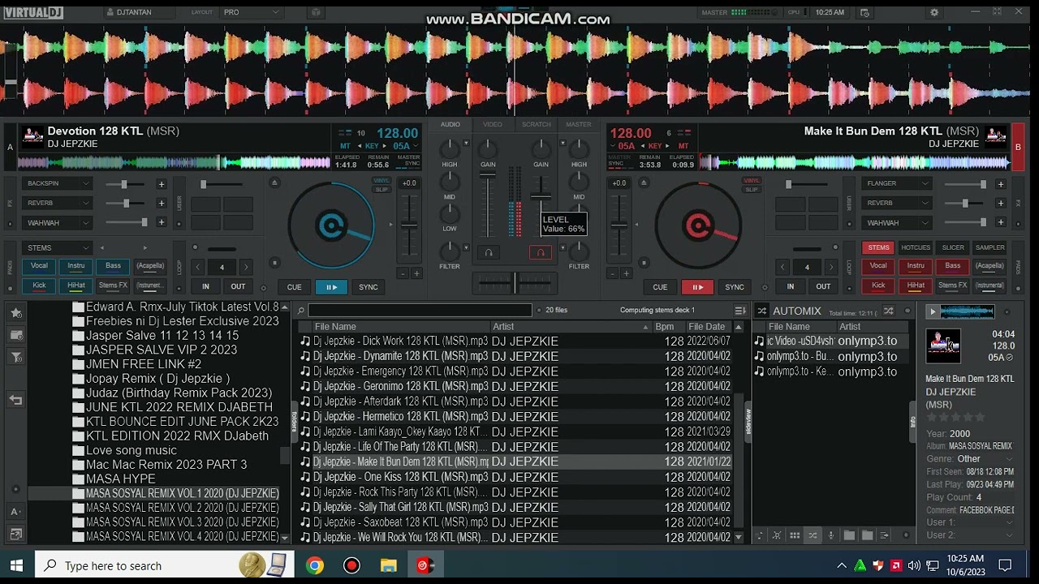Halve the deck A loop with left arrow
The image size is (1039, 584).
[x=197, y=267]
